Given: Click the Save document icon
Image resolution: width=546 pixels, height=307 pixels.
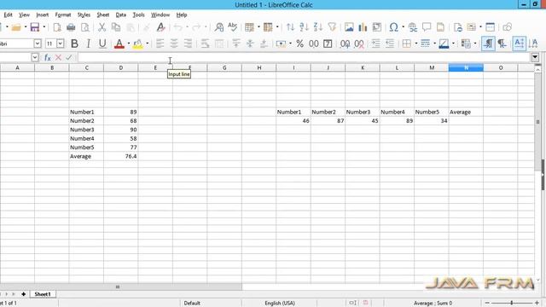Looking at the screenshot, I should point(35,27).
